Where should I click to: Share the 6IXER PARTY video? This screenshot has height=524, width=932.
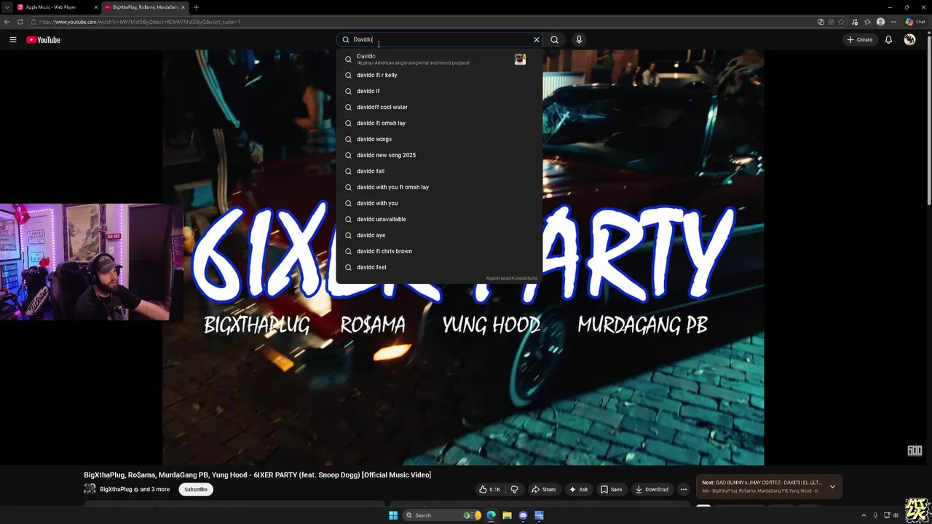[544, 489]
